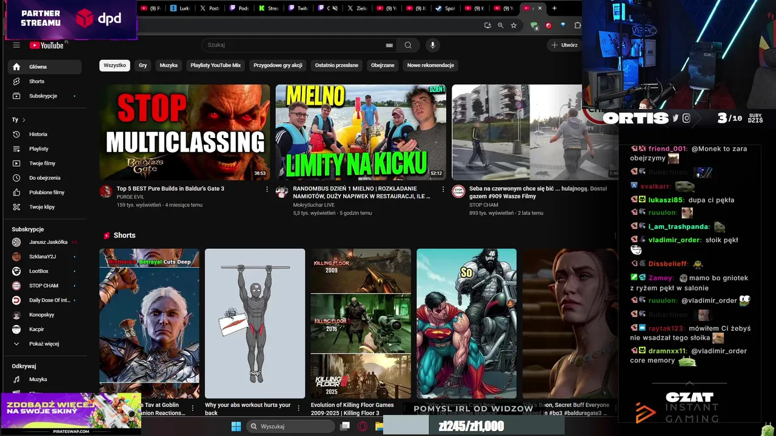Open File Explorer on the taskbar
The width and height of the screenshot is (776, 436).
click(379, 426)
